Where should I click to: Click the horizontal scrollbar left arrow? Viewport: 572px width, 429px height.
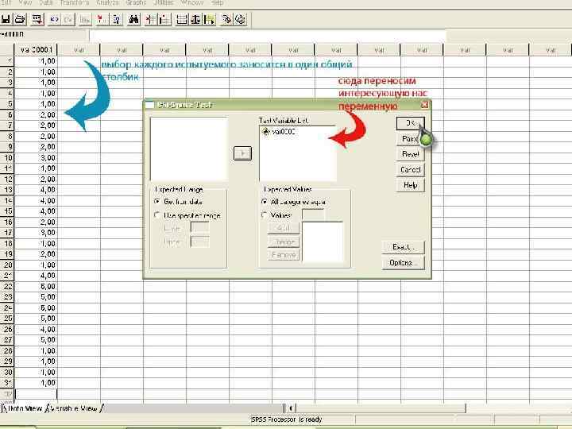[x=291, y=408]
